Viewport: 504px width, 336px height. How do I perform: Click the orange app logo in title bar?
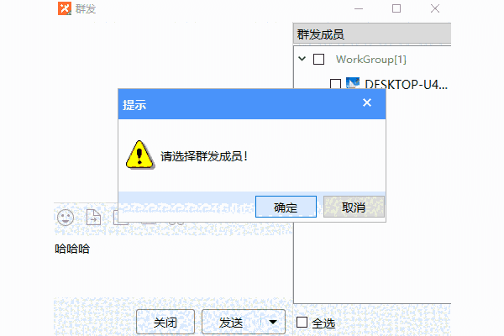65,8
